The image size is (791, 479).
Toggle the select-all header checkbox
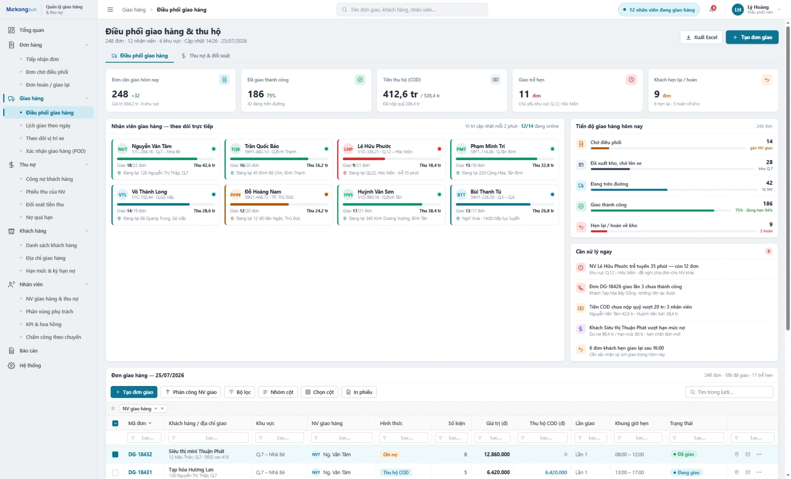click(115, 423)
